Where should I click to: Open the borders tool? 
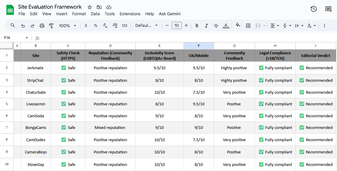248,26
